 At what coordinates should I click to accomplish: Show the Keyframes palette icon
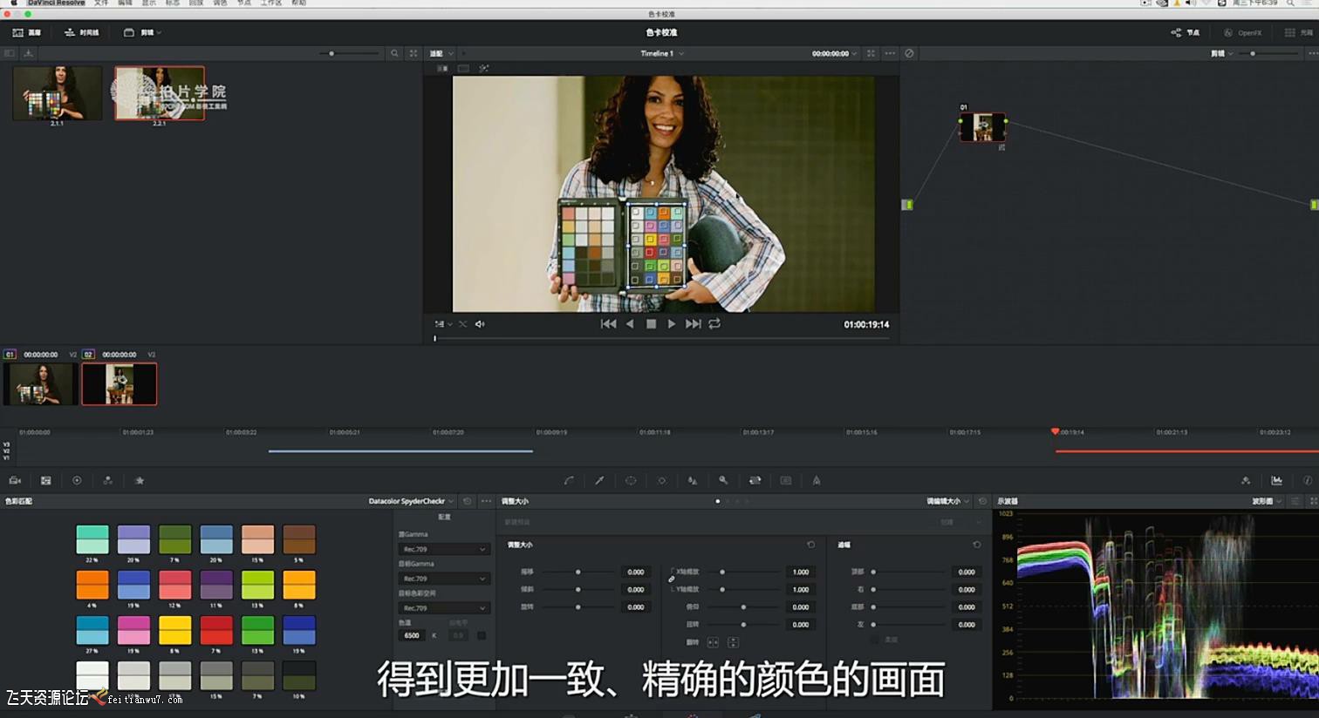pyautogui.click(x=1246, y=480)
